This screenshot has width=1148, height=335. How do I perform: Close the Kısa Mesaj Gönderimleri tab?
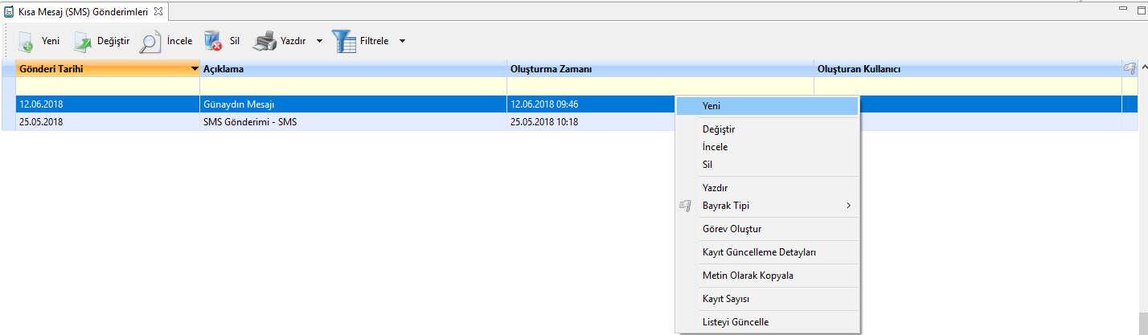tap(158, 12)
